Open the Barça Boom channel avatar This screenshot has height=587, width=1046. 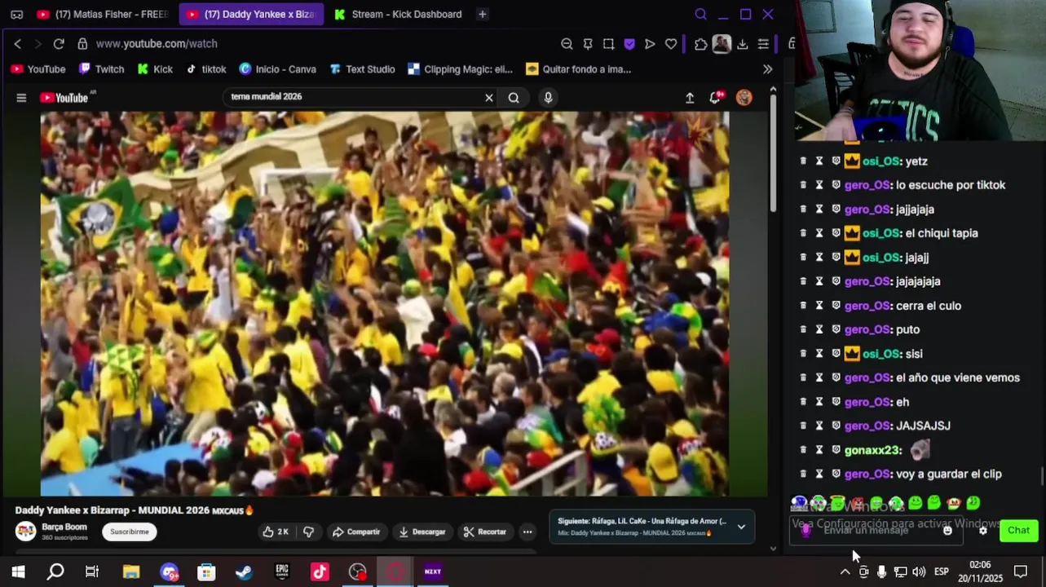point(26,532)
